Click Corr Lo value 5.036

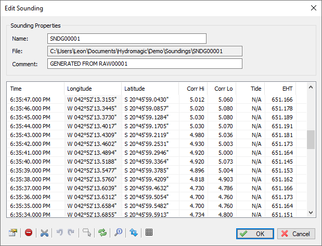[225, 135]
